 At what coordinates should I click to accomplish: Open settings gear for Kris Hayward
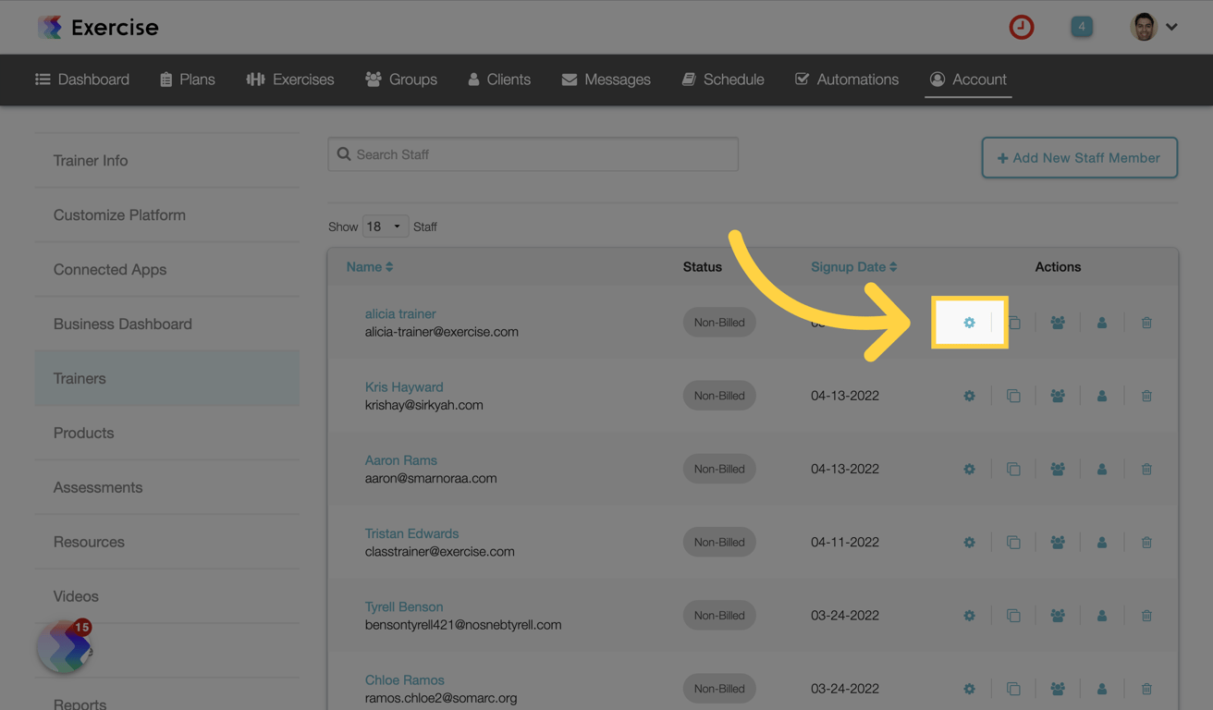click(969, 396)
